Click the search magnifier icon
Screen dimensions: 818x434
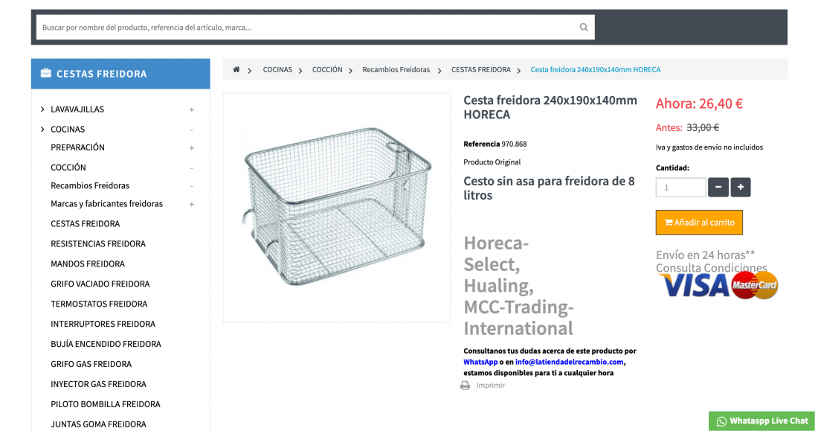coord(583,27)
